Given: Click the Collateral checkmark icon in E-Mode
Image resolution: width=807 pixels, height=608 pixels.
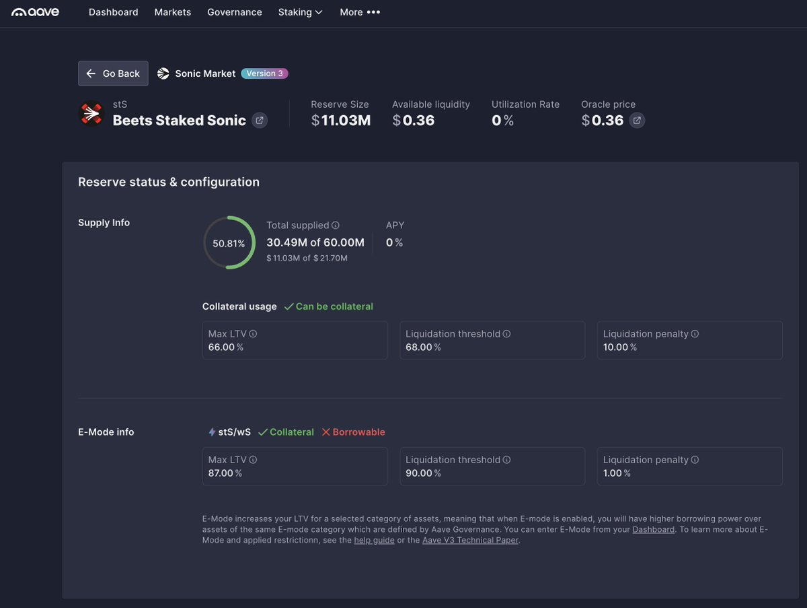Looking at the screenshot, I should 263,432.
